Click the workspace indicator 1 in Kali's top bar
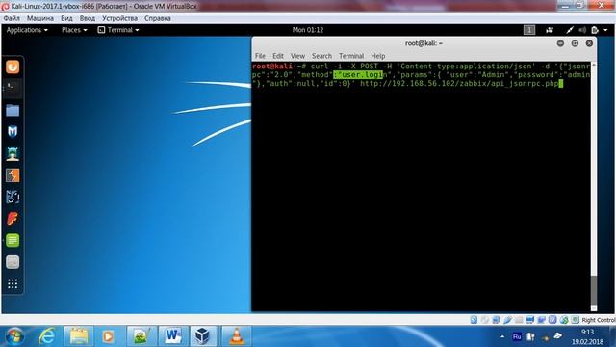The width and height of the screenshot is (616, 347). [529, 30]
